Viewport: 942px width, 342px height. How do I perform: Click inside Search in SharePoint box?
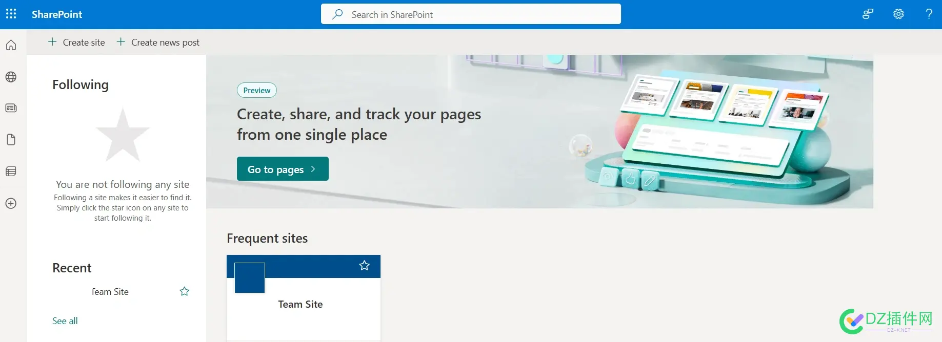click(x=471, y=14)
